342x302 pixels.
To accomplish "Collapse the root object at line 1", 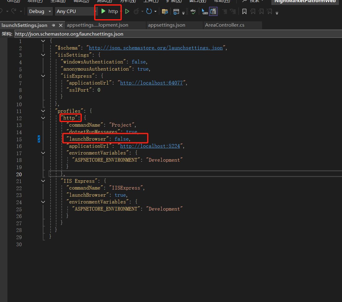I will click(x=43, y=41).
